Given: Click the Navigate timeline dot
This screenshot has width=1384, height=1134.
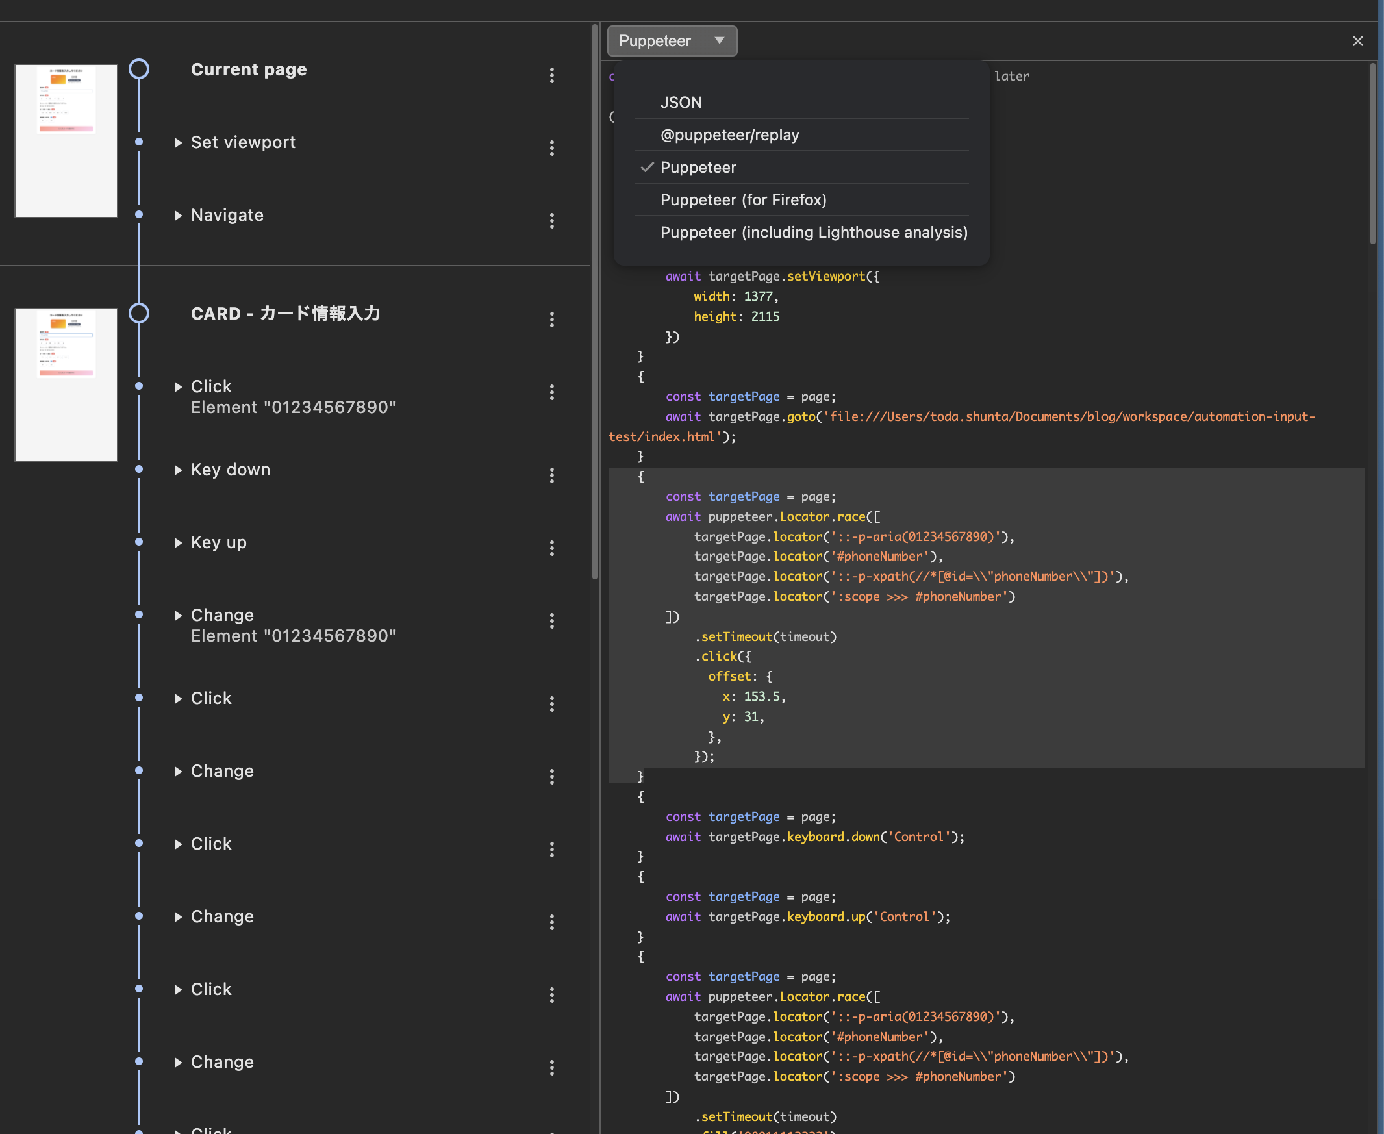Looking at the screenshot, I should click(x=138, y=214).
